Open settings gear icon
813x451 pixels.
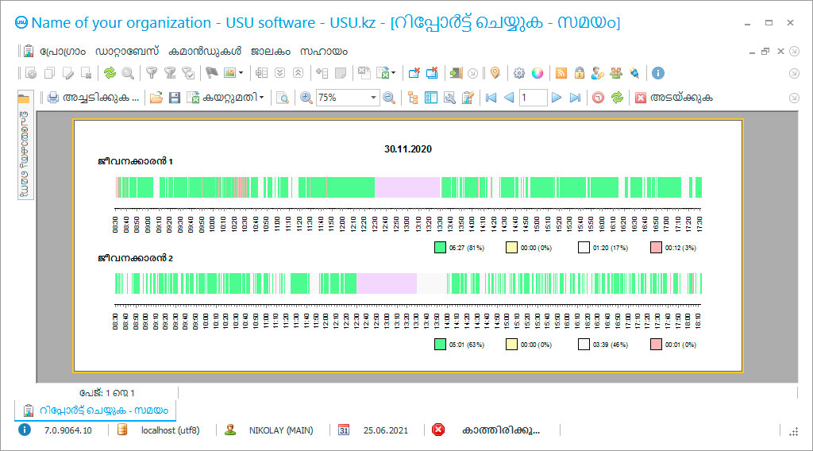tap(519, 73)
